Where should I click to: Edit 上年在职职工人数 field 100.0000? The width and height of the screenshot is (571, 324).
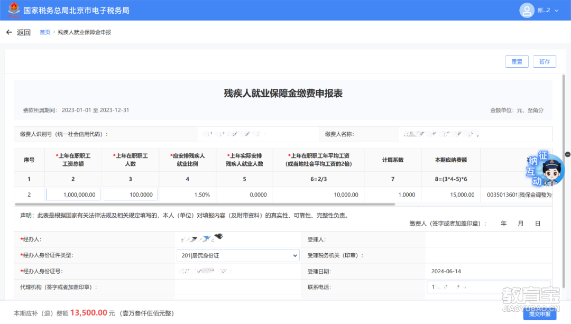pyautogui.click(x=131, y=195)
